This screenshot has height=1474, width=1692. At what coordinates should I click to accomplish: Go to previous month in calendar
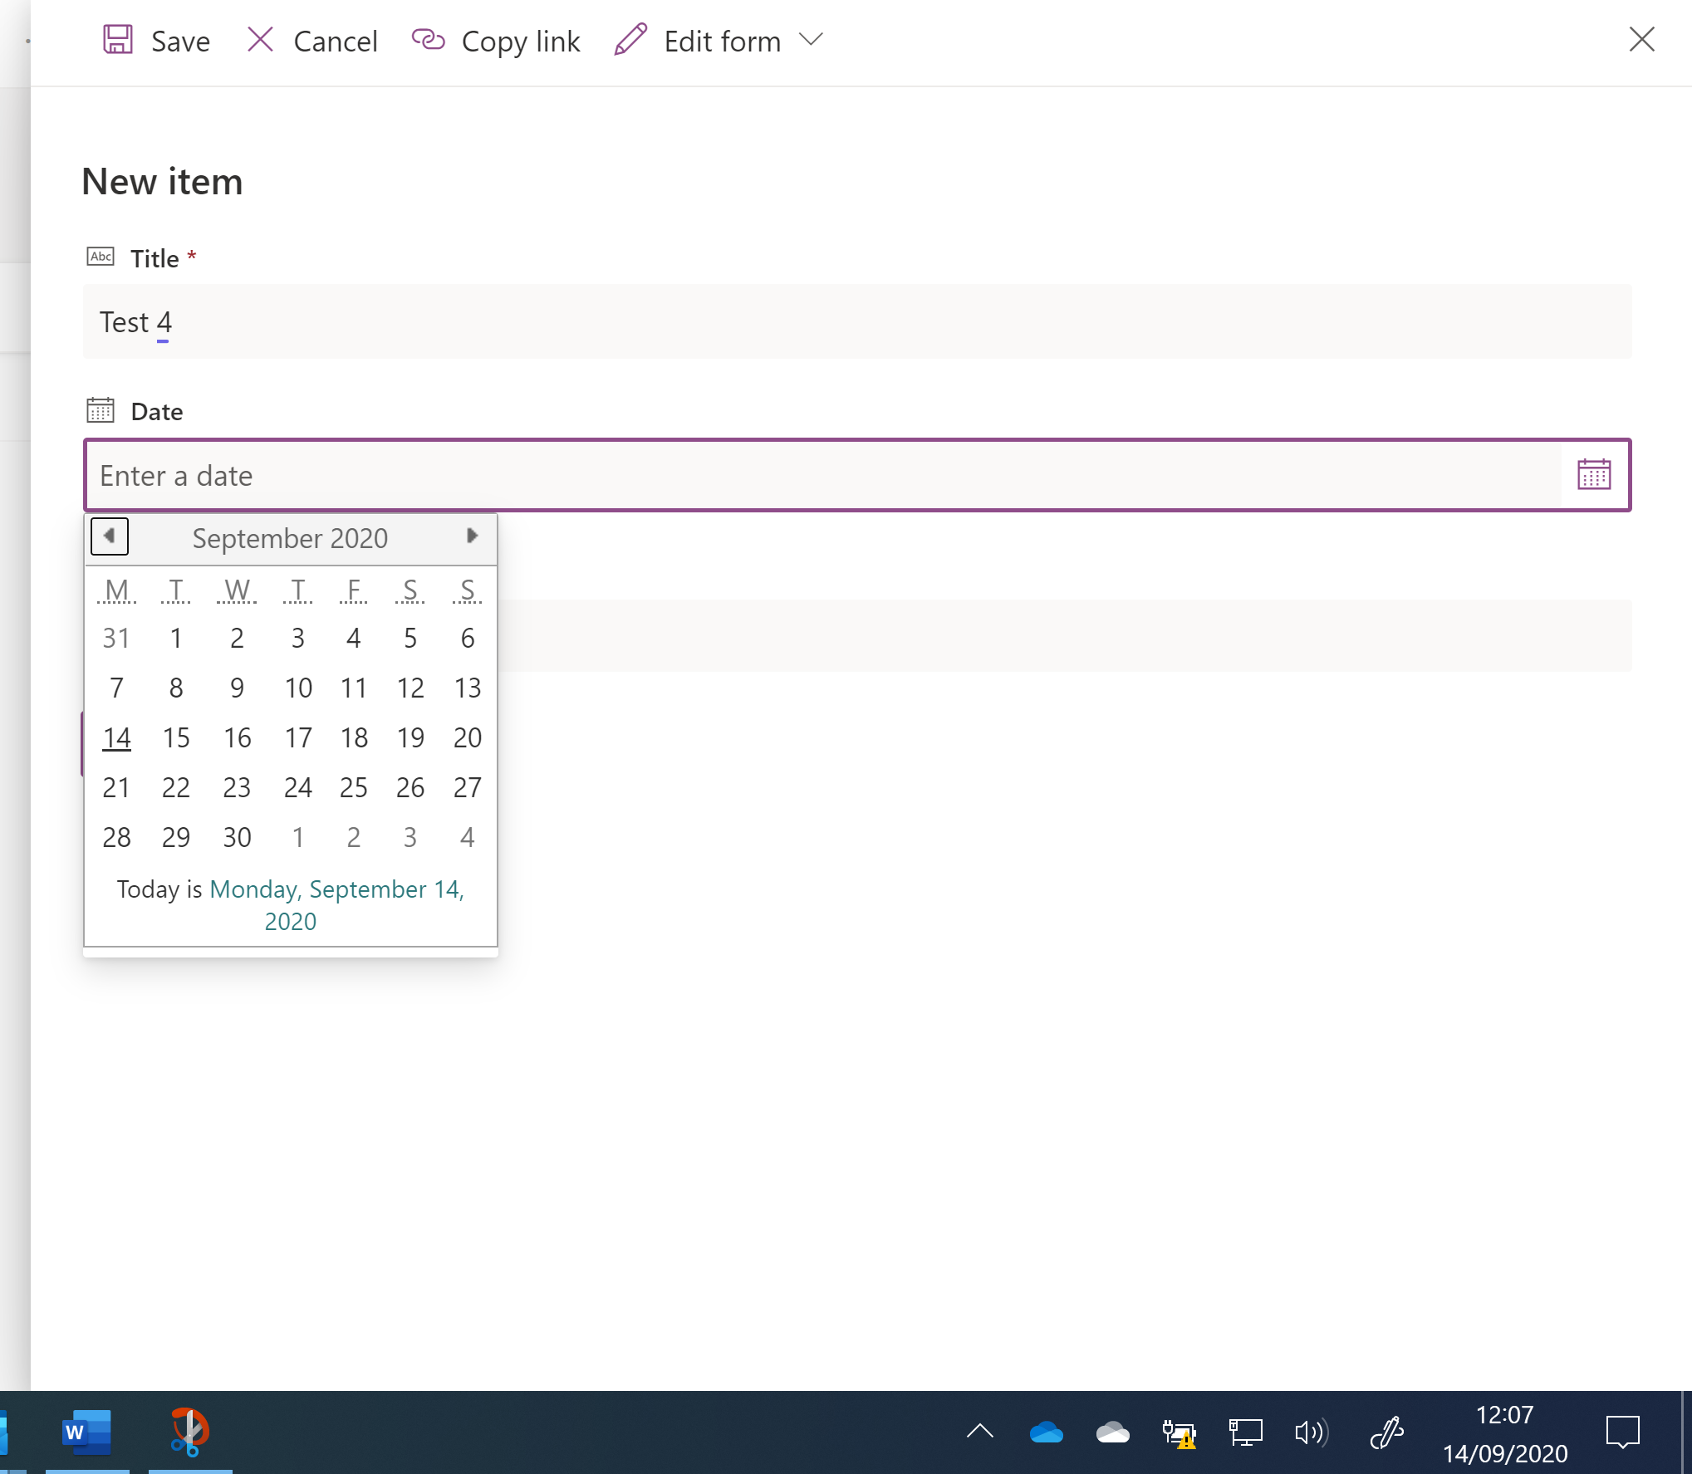[110, 536]
